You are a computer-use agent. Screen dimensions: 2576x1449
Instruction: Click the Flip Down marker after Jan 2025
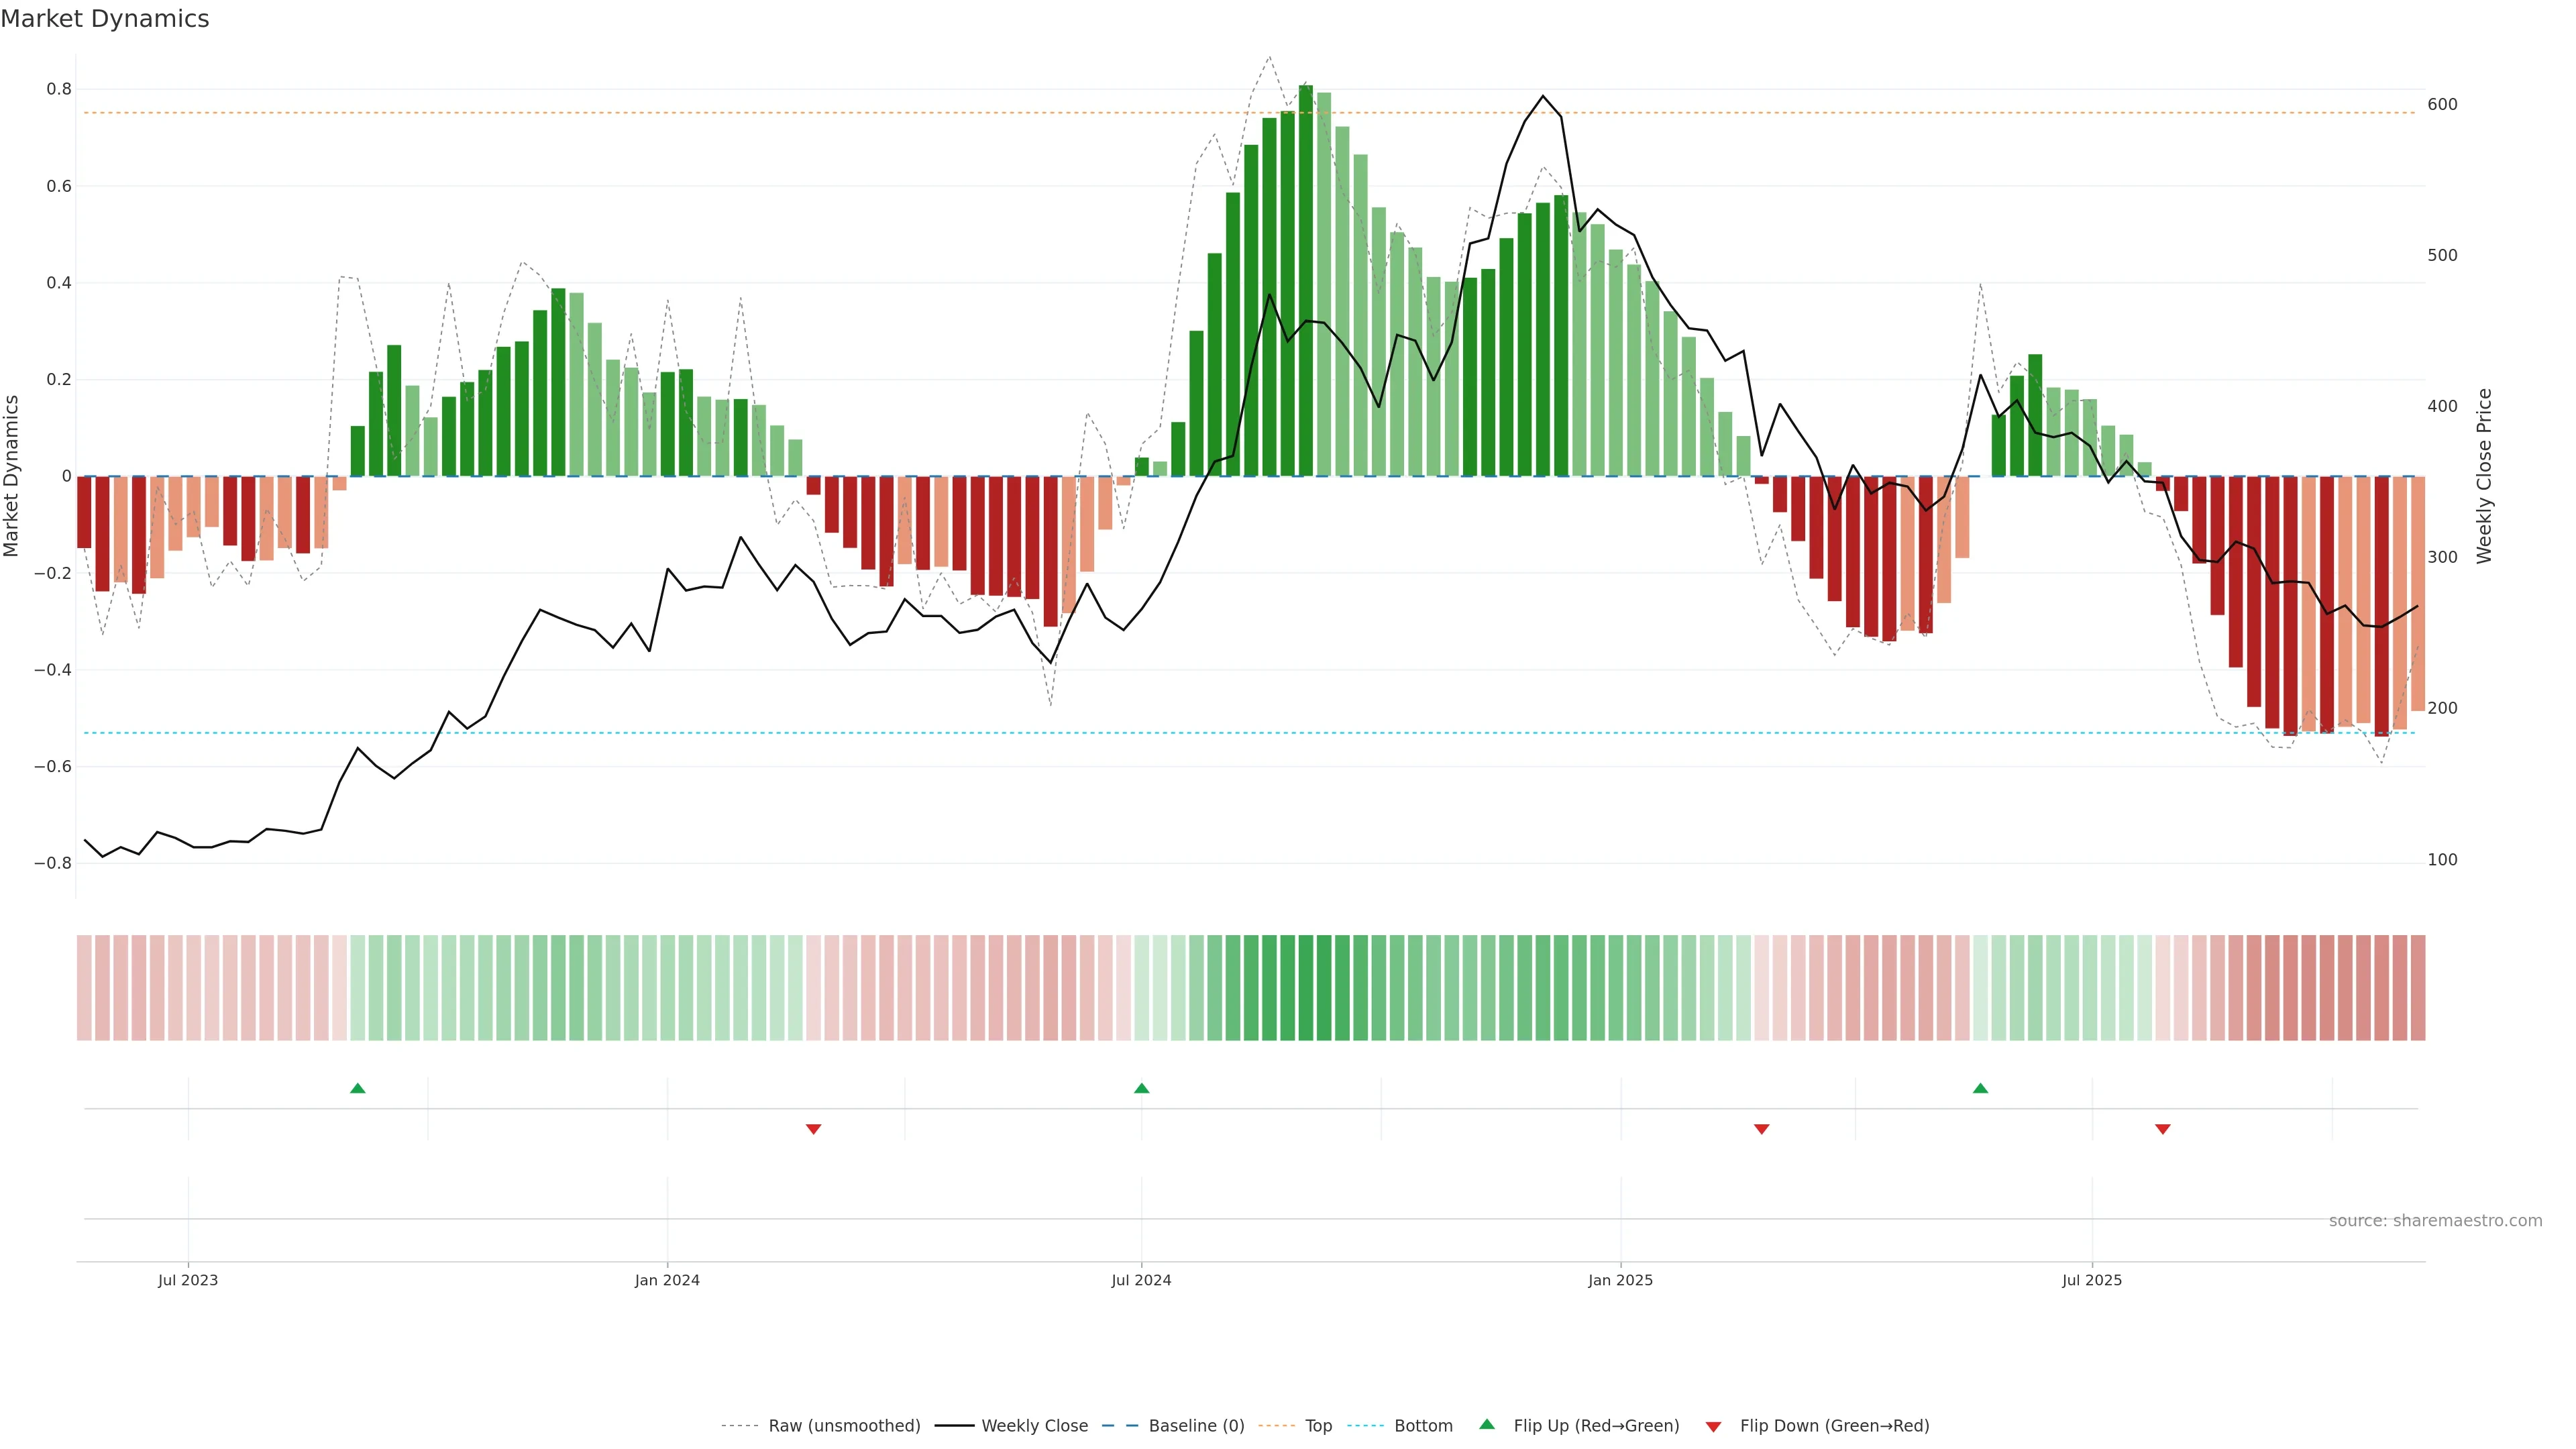coord(1761,1129)
